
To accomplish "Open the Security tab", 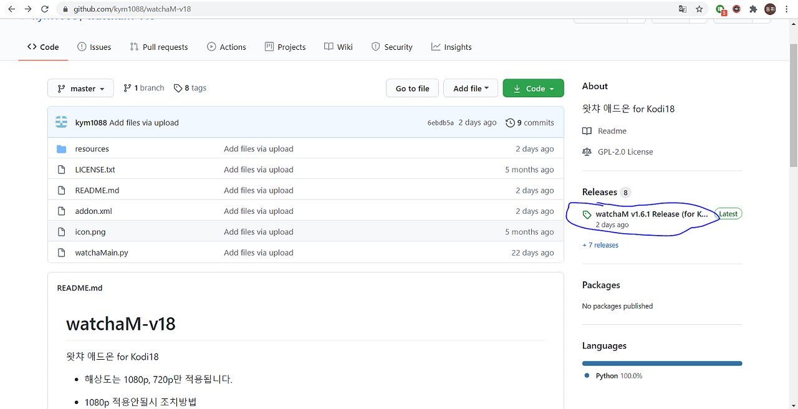I will pos(392,47).
